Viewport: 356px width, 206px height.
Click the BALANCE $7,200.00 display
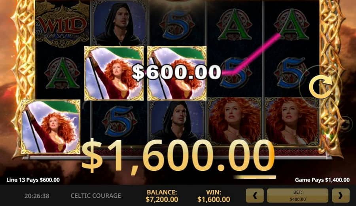(162, 196)
